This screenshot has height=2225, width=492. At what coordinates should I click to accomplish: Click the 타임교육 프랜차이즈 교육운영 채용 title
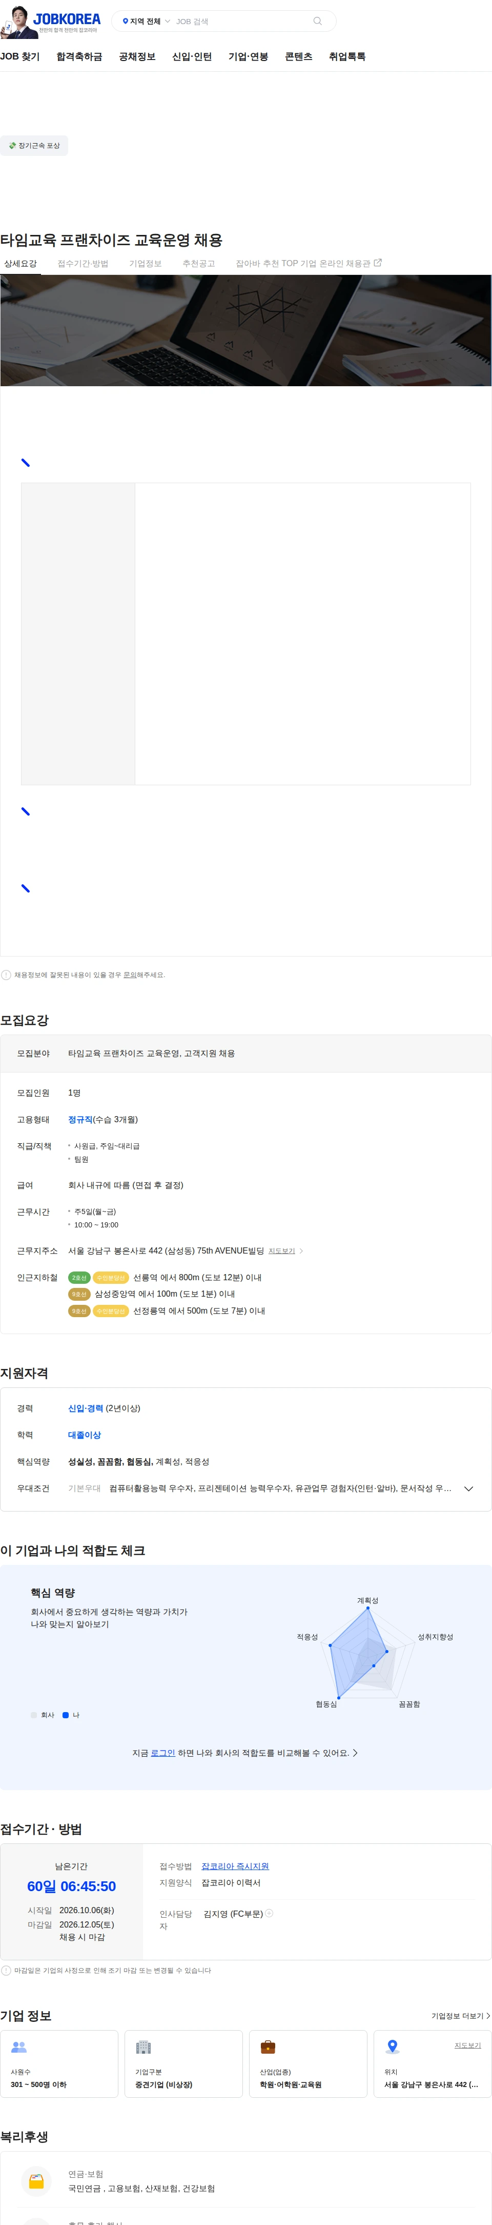tap(111, 240)
